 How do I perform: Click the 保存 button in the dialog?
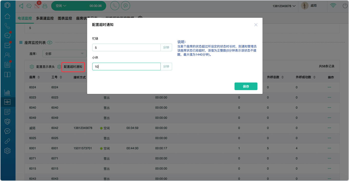pos(246,86)
